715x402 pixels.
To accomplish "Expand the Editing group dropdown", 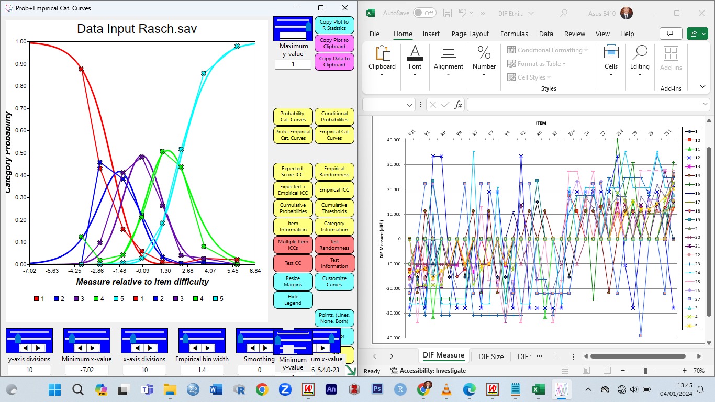I will (639, 75).
